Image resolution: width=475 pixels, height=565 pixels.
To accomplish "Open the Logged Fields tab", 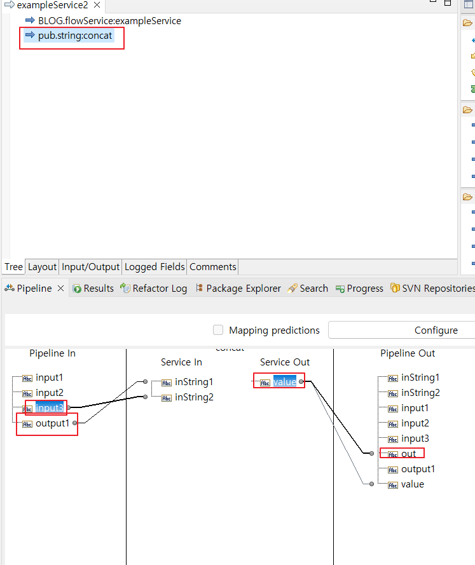I will [x=155, y=267].
